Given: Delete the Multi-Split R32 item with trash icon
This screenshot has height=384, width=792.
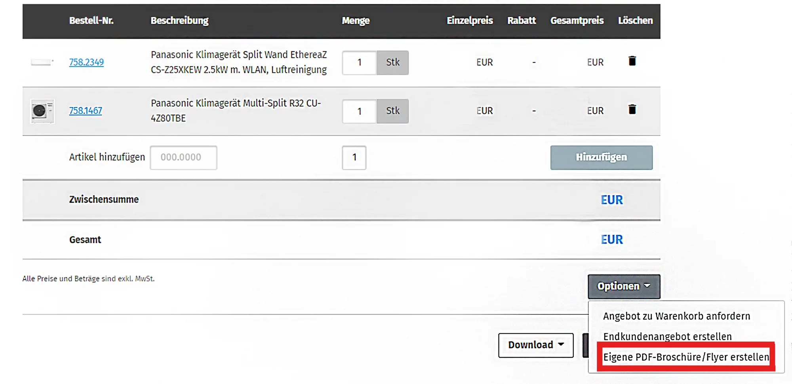Looking at the screenshot, I should (632, 110).
